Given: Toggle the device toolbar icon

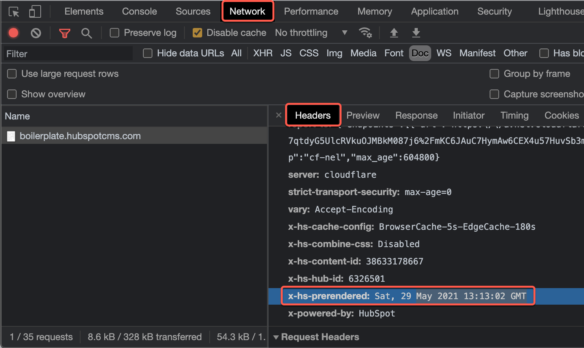Looking at the screenshot, I should (35, 12).
